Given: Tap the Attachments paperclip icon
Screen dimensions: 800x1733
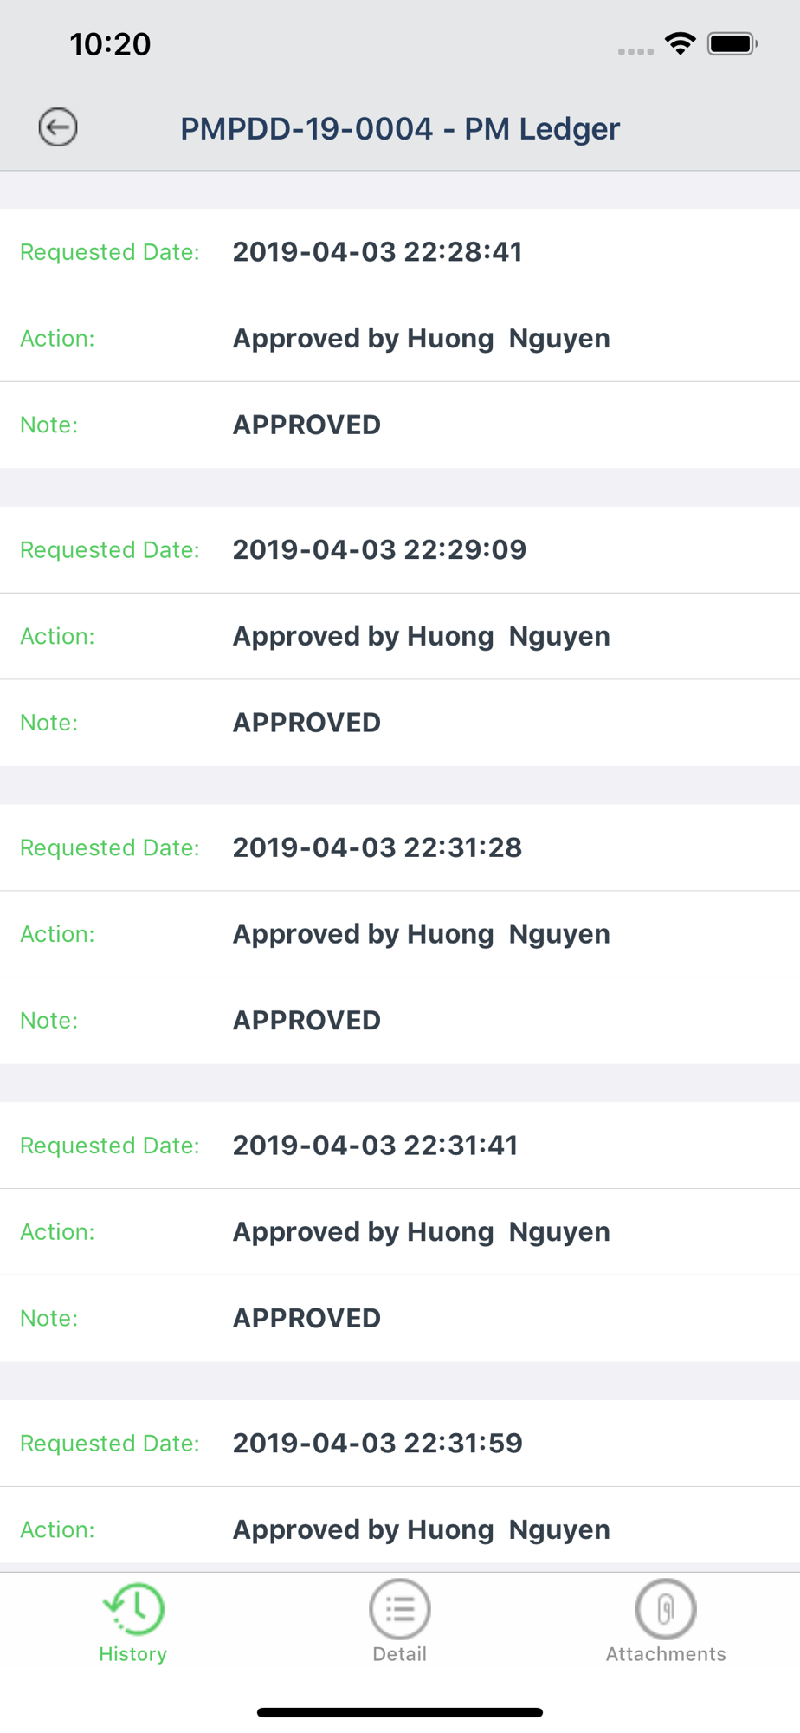Looking at the screenshot, I should coord(665,1608).
